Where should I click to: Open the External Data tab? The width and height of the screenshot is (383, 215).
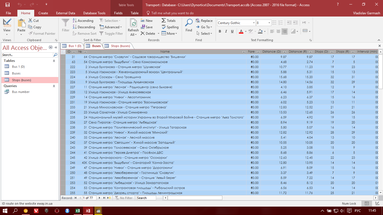(x=66, y=13)
